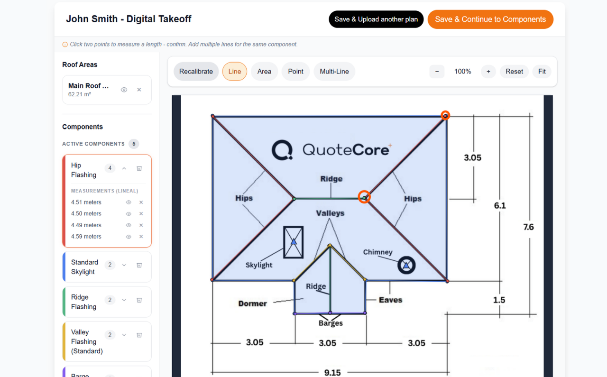Remove the 4.59 meters measurement
The height and width of the screenshot is (377, 607).
click(x=141, y=237)
